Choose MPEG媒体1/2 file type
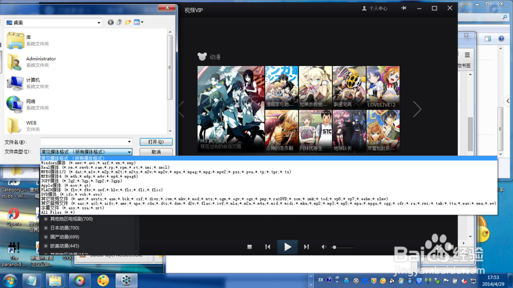 tap(269, 172)
